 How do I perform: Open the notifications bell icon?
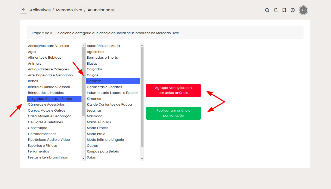click(x=276, y=10)
